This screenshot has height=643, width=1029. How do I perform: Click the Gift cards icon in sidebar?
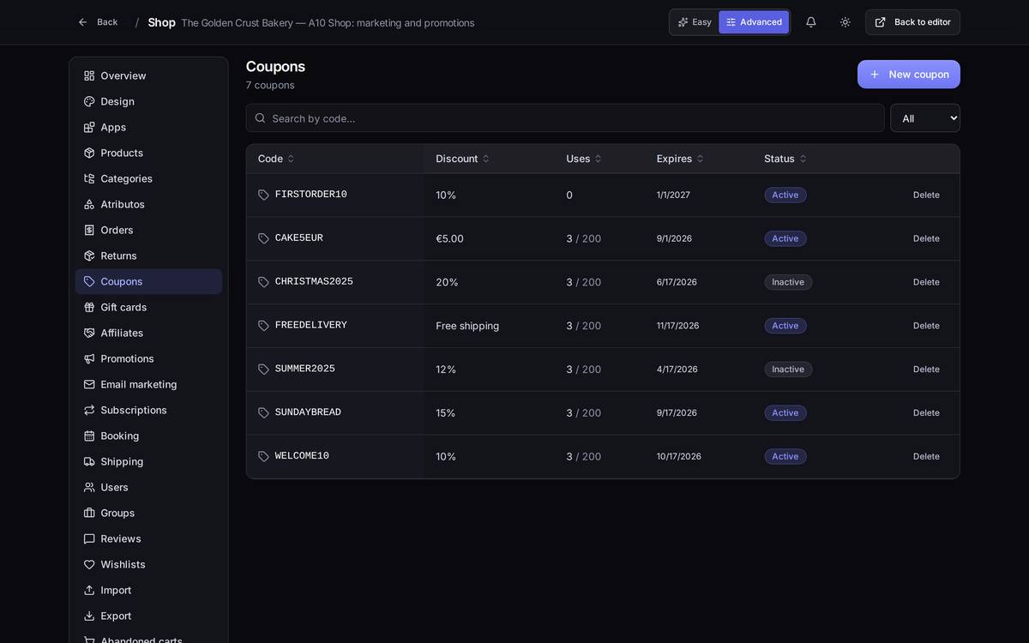click(89, 307)
